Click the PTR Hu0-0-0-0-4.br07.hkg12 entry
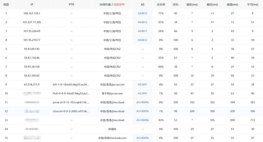 (71, 93)
